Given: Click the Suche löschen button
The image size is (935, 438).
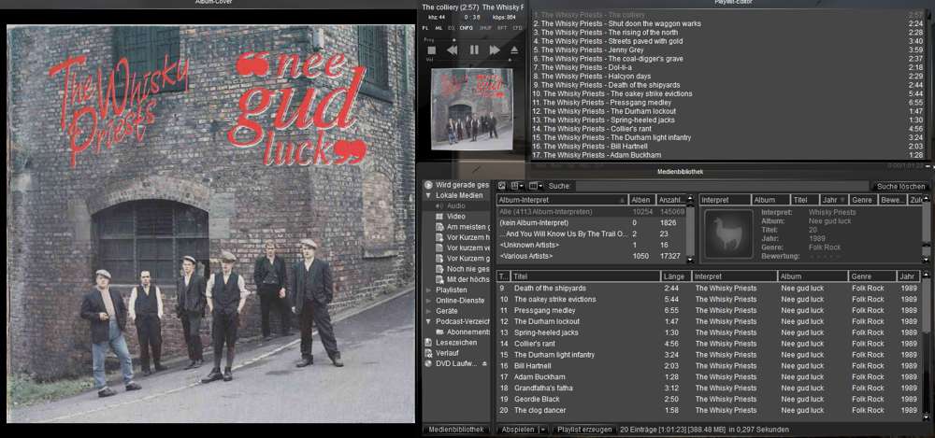Looking at the screenshot, I should tap(899, 186).
